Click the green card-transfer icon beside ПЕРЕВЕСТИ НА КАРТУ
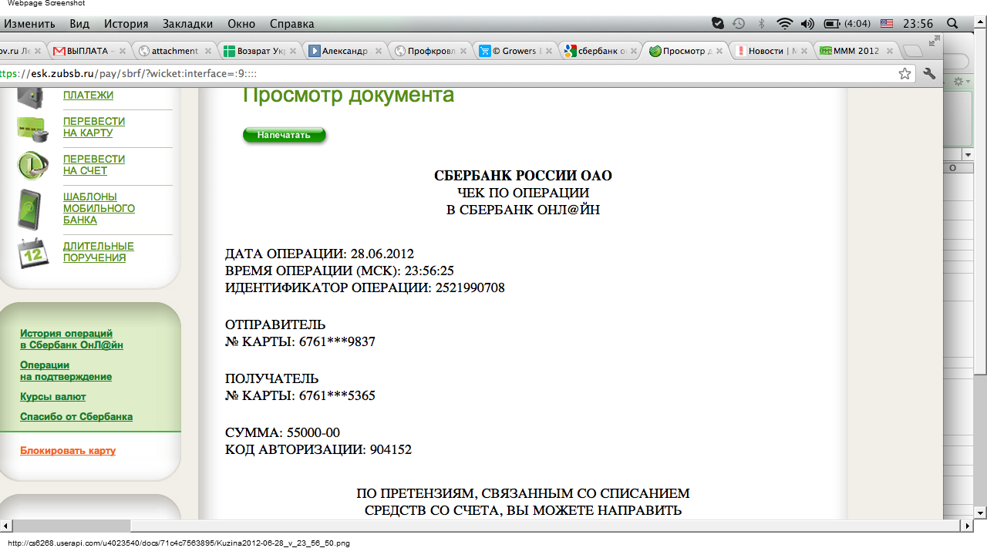 (x=33, y=129)
